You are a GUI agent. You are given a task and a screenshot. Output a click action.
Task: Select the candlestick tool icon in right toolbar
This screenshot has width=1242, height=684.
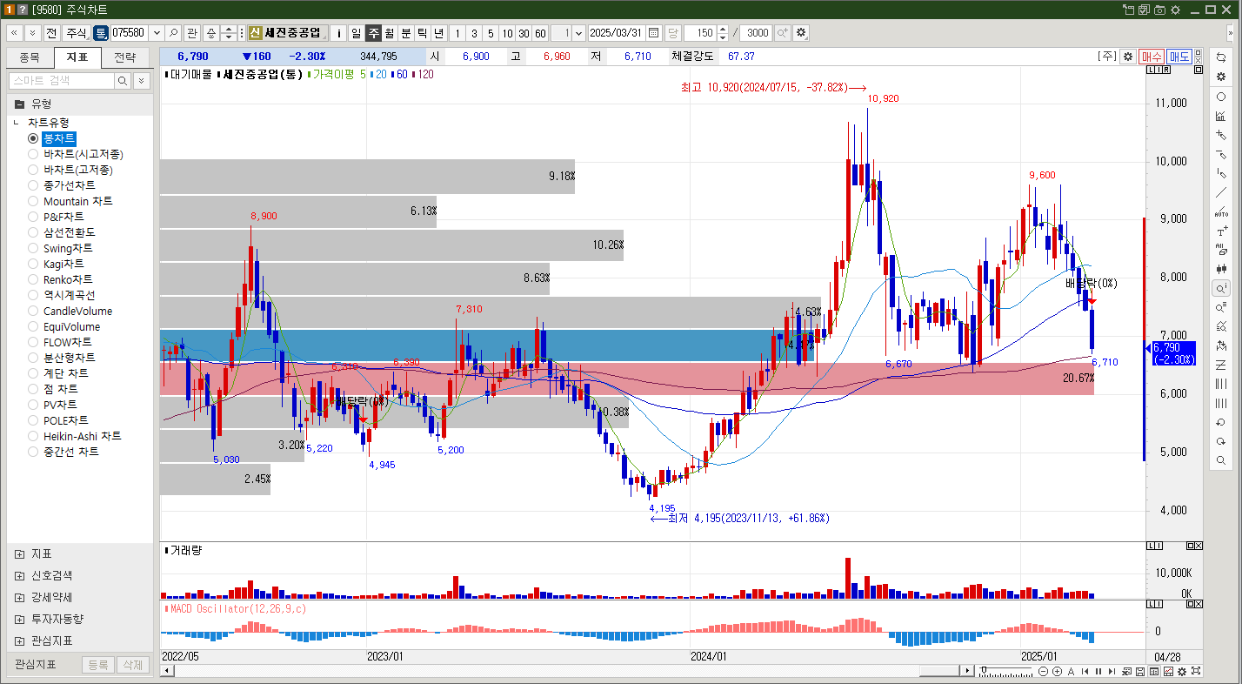(1221, 269)
